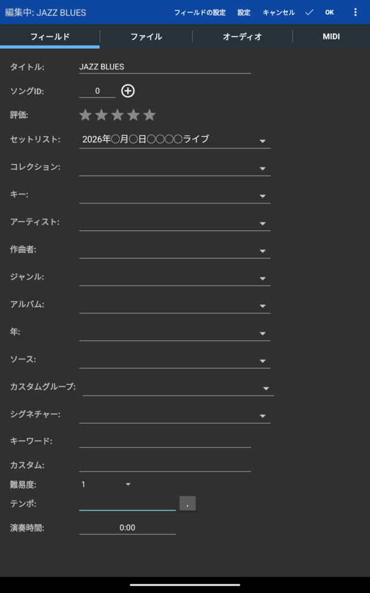This screenshot has height=593, width=370.
Task: Rate the song four stars
Action: click(134, 115)
